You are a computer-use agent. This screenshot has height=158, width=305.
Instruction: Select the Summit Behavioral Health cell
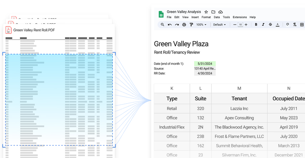239,146
